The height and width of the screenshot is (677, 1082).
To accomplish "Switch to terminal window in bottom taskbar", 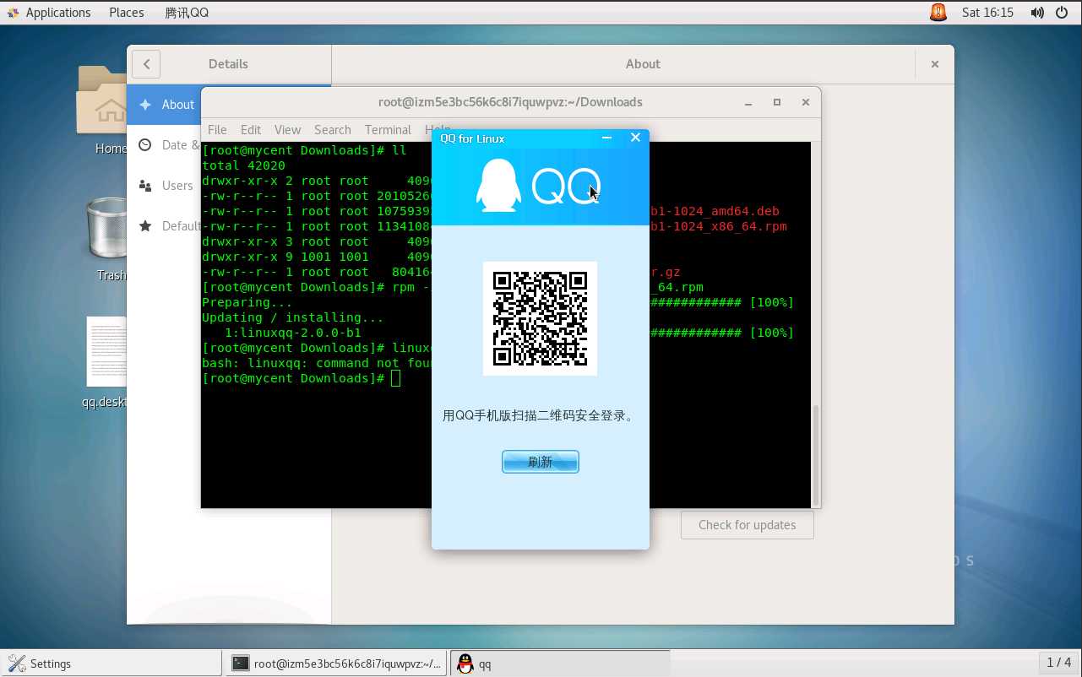I will pos(336,663).
